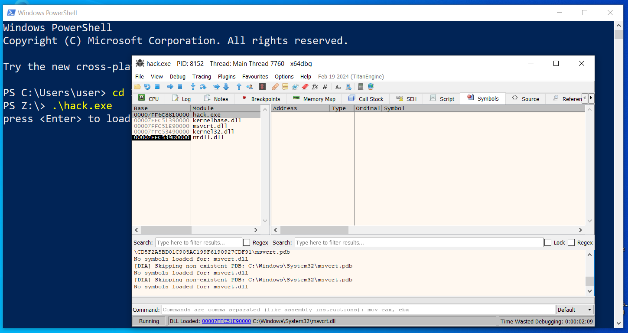Screen dimensions: 628x333
Task: Select the ntdll.dll module row
Action: coord(196,137)
